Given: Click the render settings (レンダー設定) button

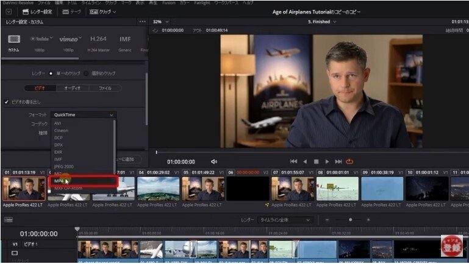Looking at the screenshot, I should coord(37,12).
